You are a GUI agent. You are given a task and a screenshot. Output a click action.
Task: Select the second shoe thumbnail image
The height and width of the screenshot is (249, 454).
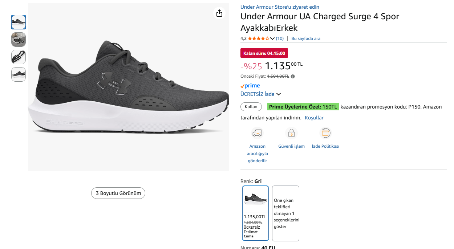[x=19, y=40]
